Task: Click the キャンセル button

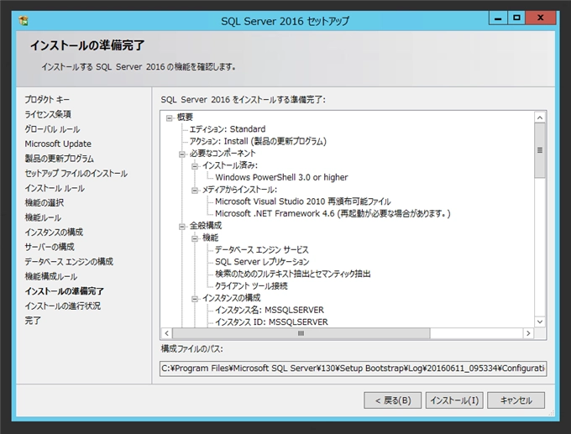Action: (x=516, y=400)
